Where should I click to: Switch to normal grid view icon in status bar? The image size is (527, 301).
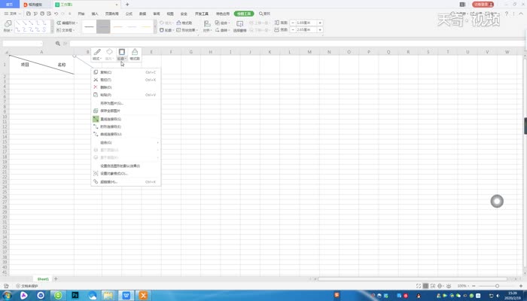click(425, 286)
